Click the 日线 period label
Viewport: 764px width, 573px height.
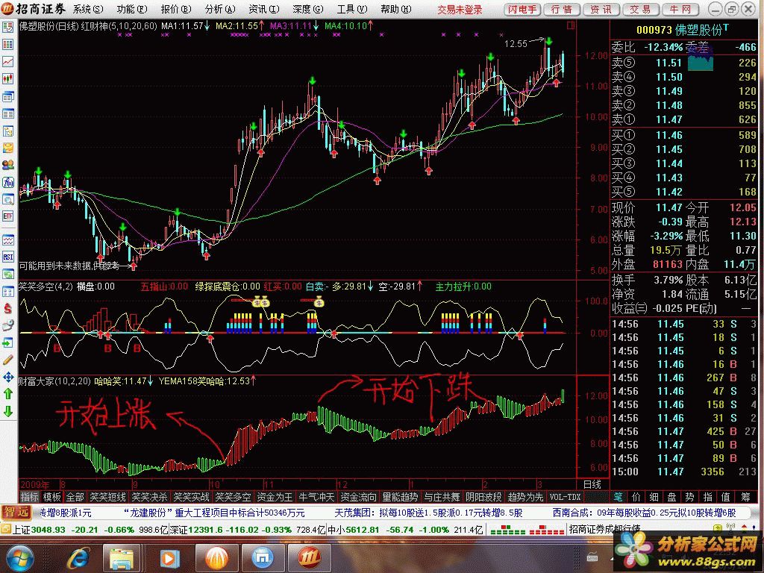pos(592,484)
